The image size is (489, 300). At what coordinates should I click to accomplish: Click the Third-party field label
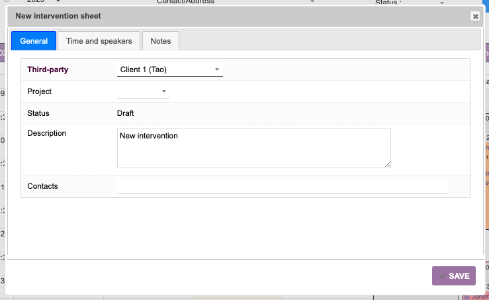(48, 70)
